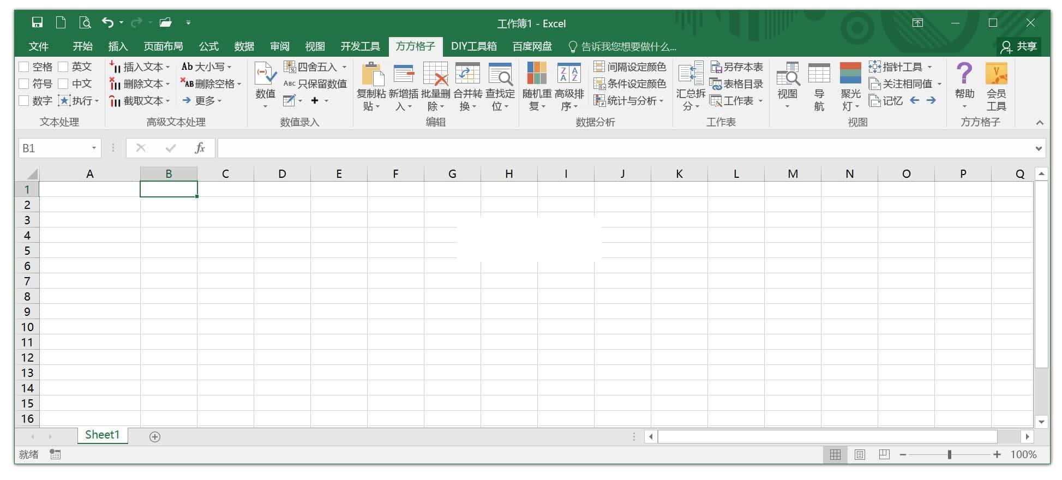Click the 帮助 question mark icon
Viewport: 1062px width, 480px height.
click(x=964, y=73)
